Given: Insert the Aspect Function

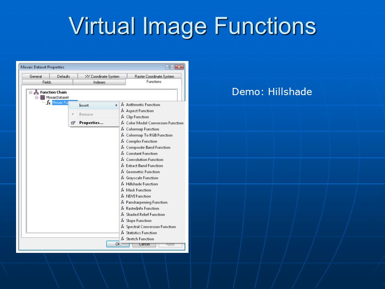Looking at the screenshot, I should click(152, 111).
